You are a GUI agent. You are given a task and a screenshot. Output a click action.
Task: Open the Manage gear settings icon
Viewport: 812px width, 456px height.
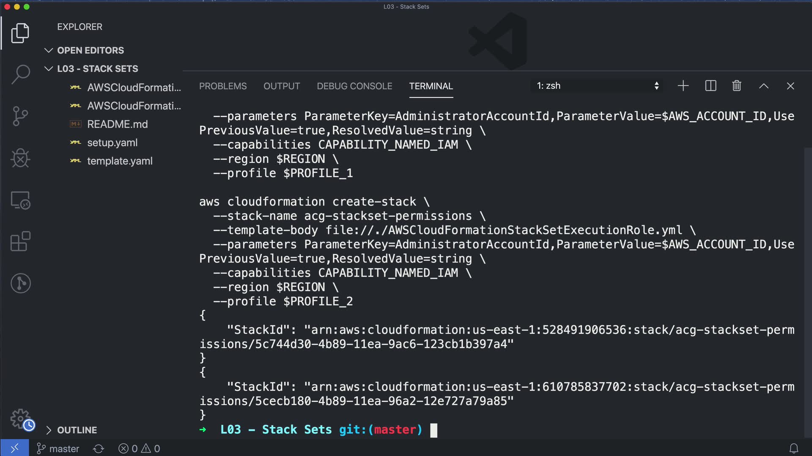point(20,419)
